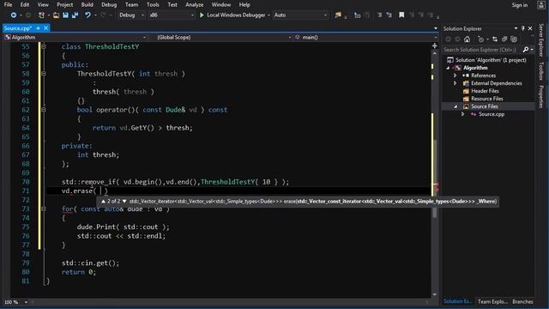Open the Build menu
The height and width of the screenshot is (309, 549).
pyautogui.click(x=87, y=5)
